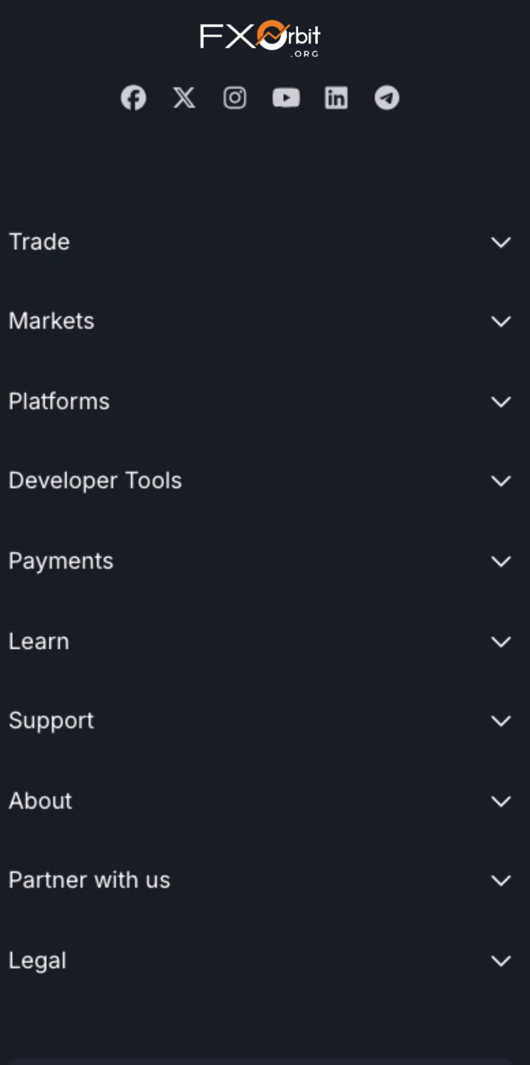Viewport: 530px width, 1065px height.
Task: Expand the Developer Tools chevron
Action: pos(501,481)
